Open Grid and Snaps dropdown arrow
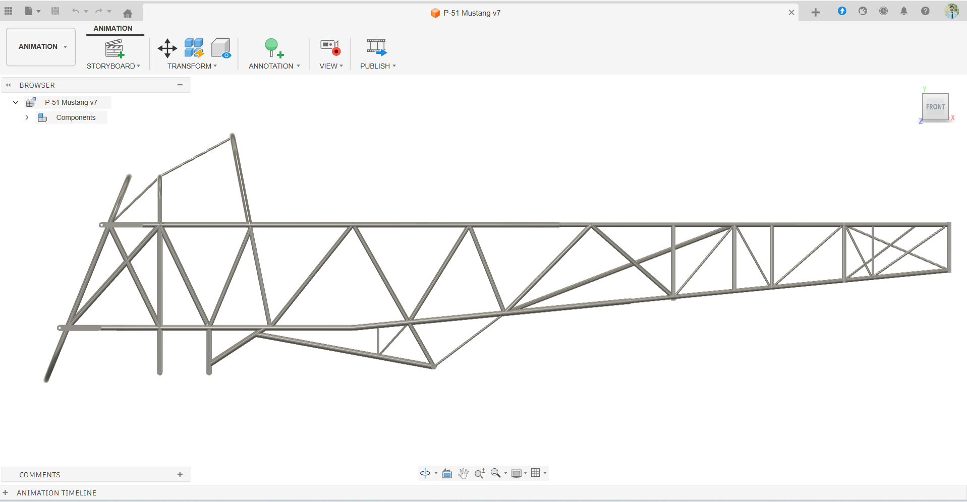 [545, 473]
